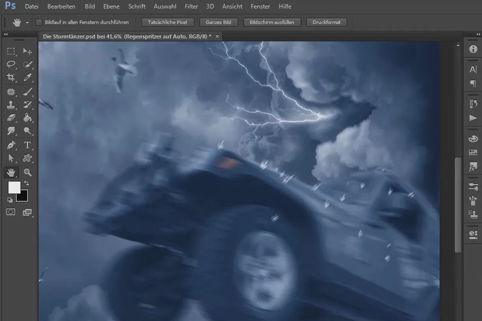Select the Dodge tool
The height and width of the screenshot is (321, 482).
pyautogui.click(x=27, y=131)
